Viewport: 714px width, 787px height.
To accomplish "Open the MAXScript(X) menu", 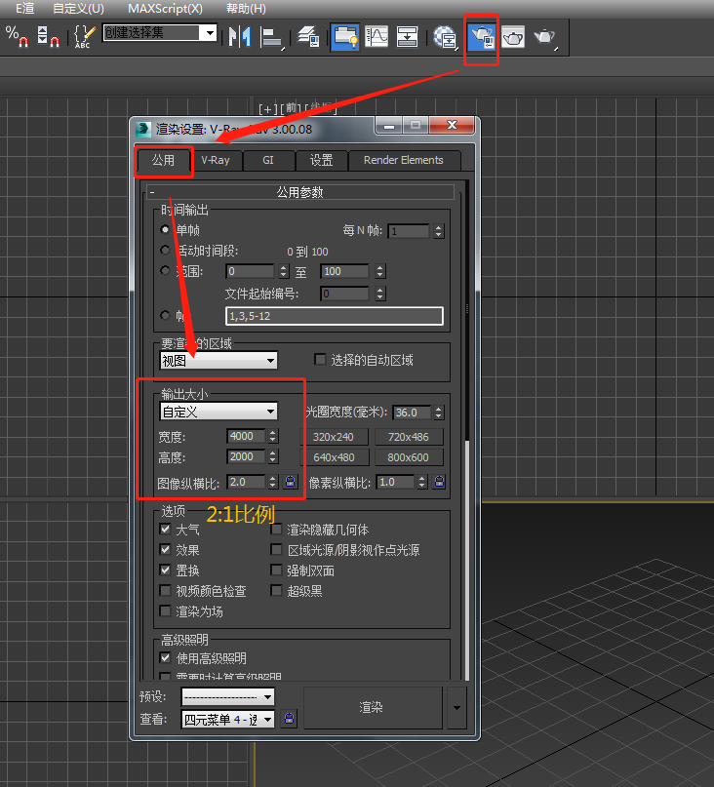I will tap(165, 9).
